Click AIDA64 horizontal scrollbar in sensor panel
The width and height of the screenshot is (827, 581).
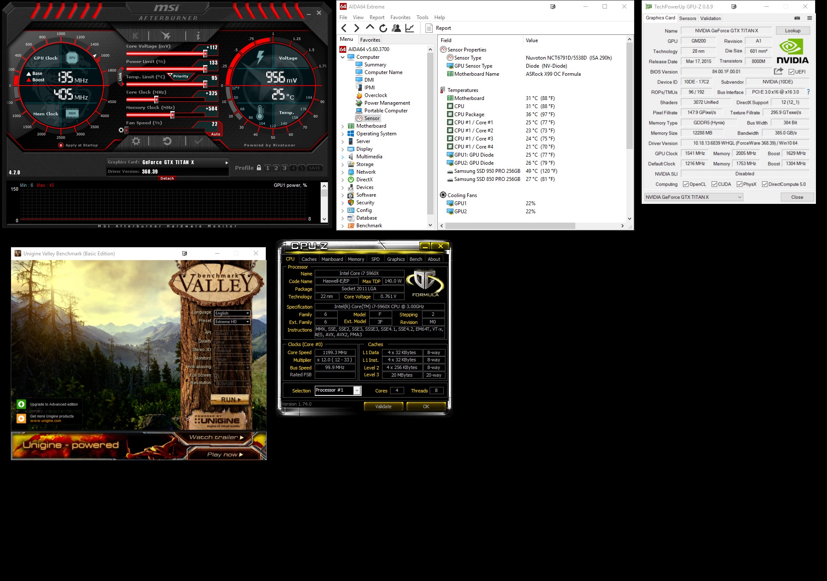pyautogui.click(x=510, y=226)
